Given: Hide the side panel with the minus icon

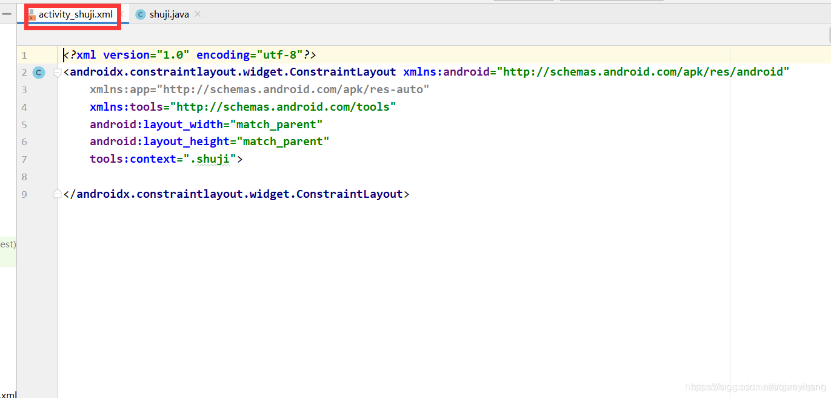Looking at the screenshot, I should 7,15.
